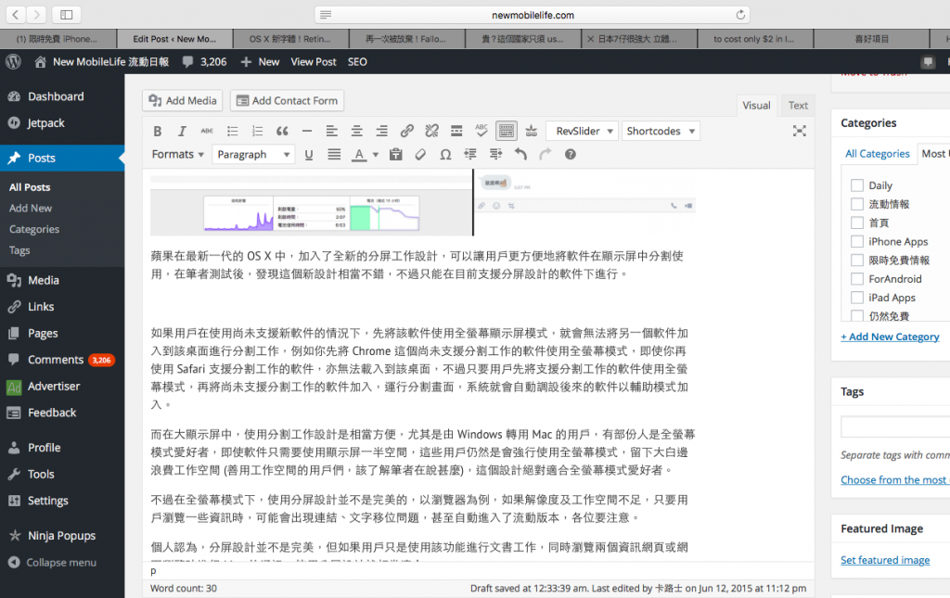Image resolution: width=950 pixels, height=598 pixels.
Task: Open the Most Used categories tab
Action: point(934,153)
